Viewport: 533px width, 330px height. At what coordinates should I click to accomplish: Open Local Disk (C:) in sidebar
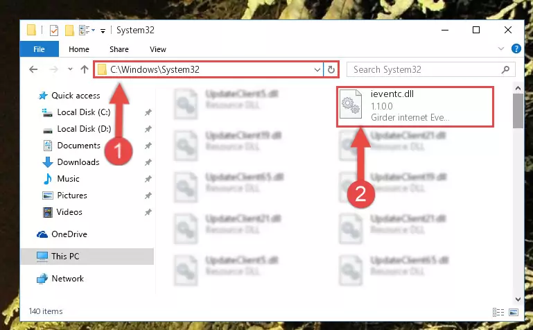tap(84, 112)
